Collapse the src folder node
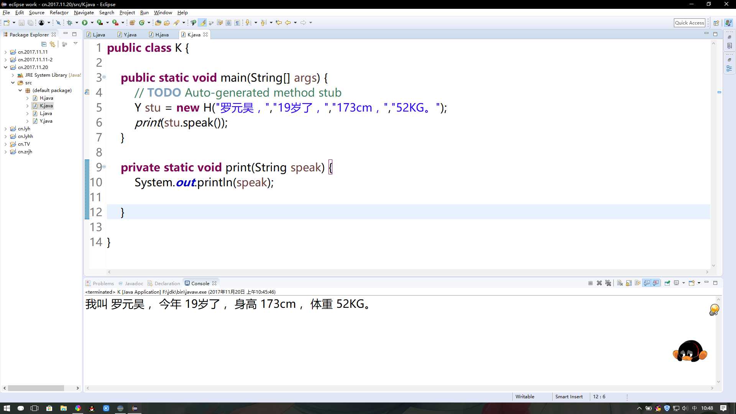The height and width of the screenshot is (414, 736). click(x=13, y=83)
